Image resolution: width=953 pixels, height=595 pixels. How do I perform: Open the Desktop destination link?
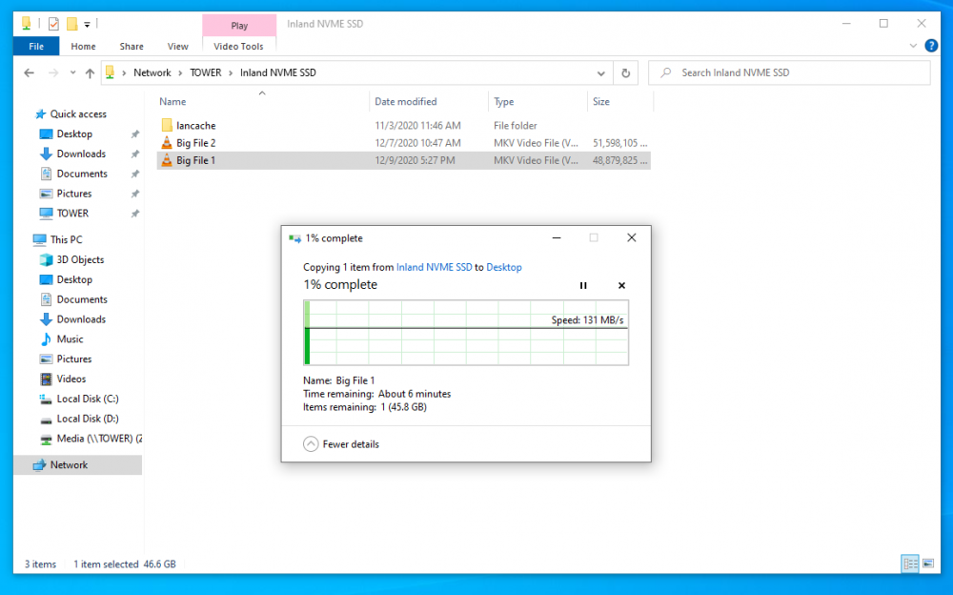click(504, 267)
